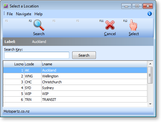
Task: Sort by the Lname column header
Action: [x=94, y=64]
